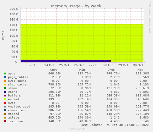This screenshot has width=153, height=132.
Task: Select the gray vmalloc_used swatch
Action: [5, 107]
